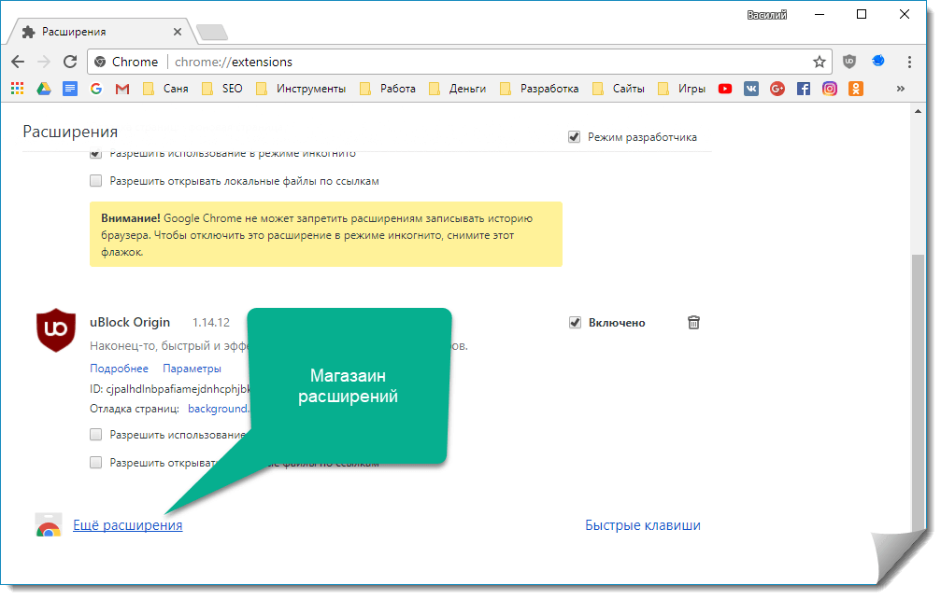This screenshot has width=941, height=599.
Task: Uncheck the Включено checkbox for uBlock Origin
Action: pos(575,323)
